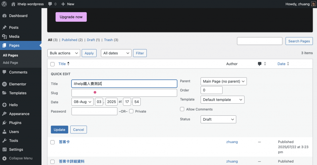
Task: Open Plugins from the sidebar
Action: [15, 123]
